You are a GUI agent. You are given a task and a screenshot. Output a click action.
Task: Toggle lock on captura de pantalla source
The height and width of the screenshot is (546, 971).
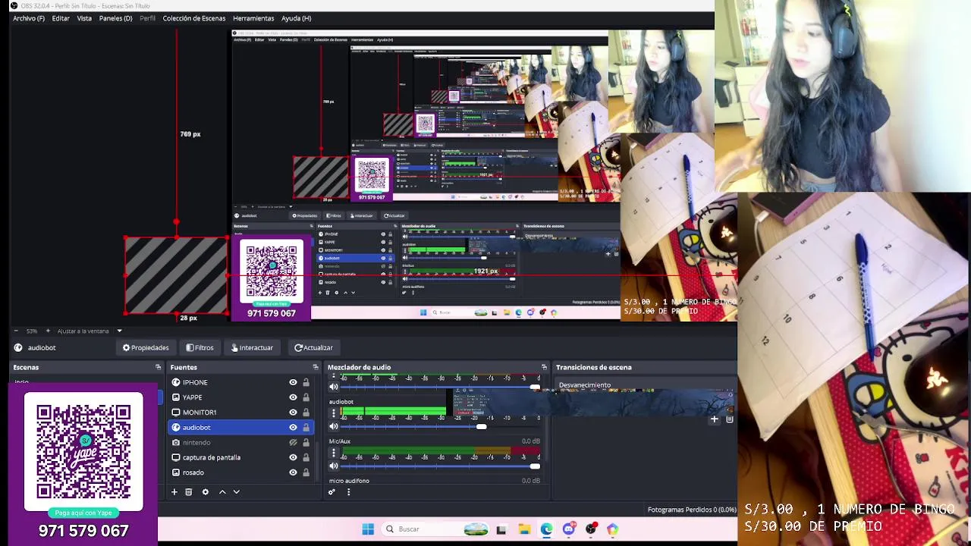306,457
